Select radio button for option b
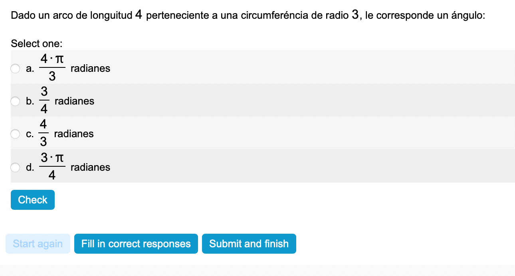The width and height of the screenshot is (515, 276). [x=15, y=101]
